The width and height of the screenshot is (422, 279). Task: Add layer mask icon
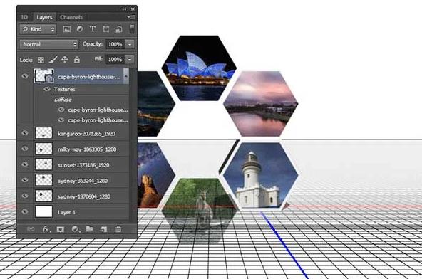tap(61, 229)
